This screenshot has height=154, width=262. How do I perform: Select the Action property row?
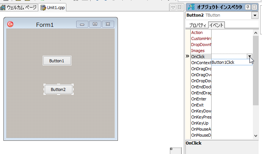pyautogui.click(x=197, y=32)
